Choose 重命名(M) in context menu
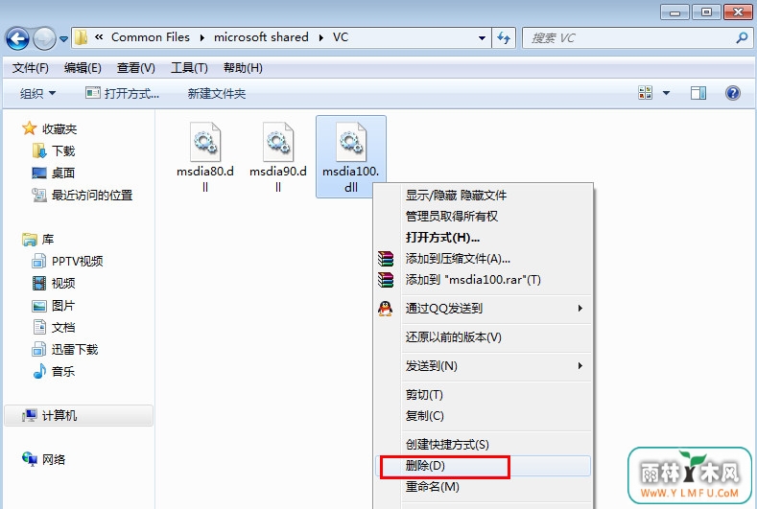This screenshot has width=757, height=509. [483, 487]
